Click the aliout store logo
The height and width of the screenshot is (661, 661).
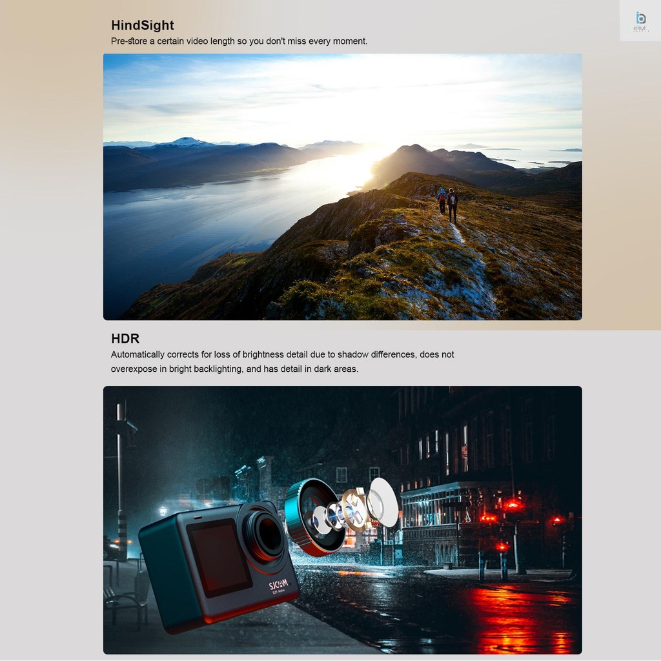640,21
